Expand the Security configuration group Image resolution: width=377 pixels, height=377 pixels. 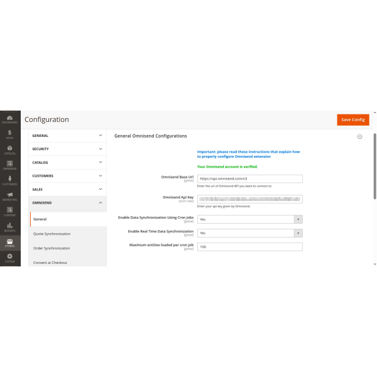point(68,149)
